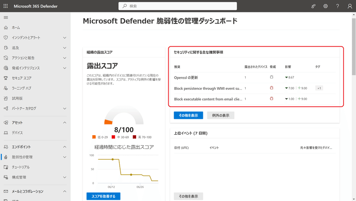The height and width of the screenshot is (201, 356).
Task: Click the 試用版 gift icon
Action: tap(6, 98)
